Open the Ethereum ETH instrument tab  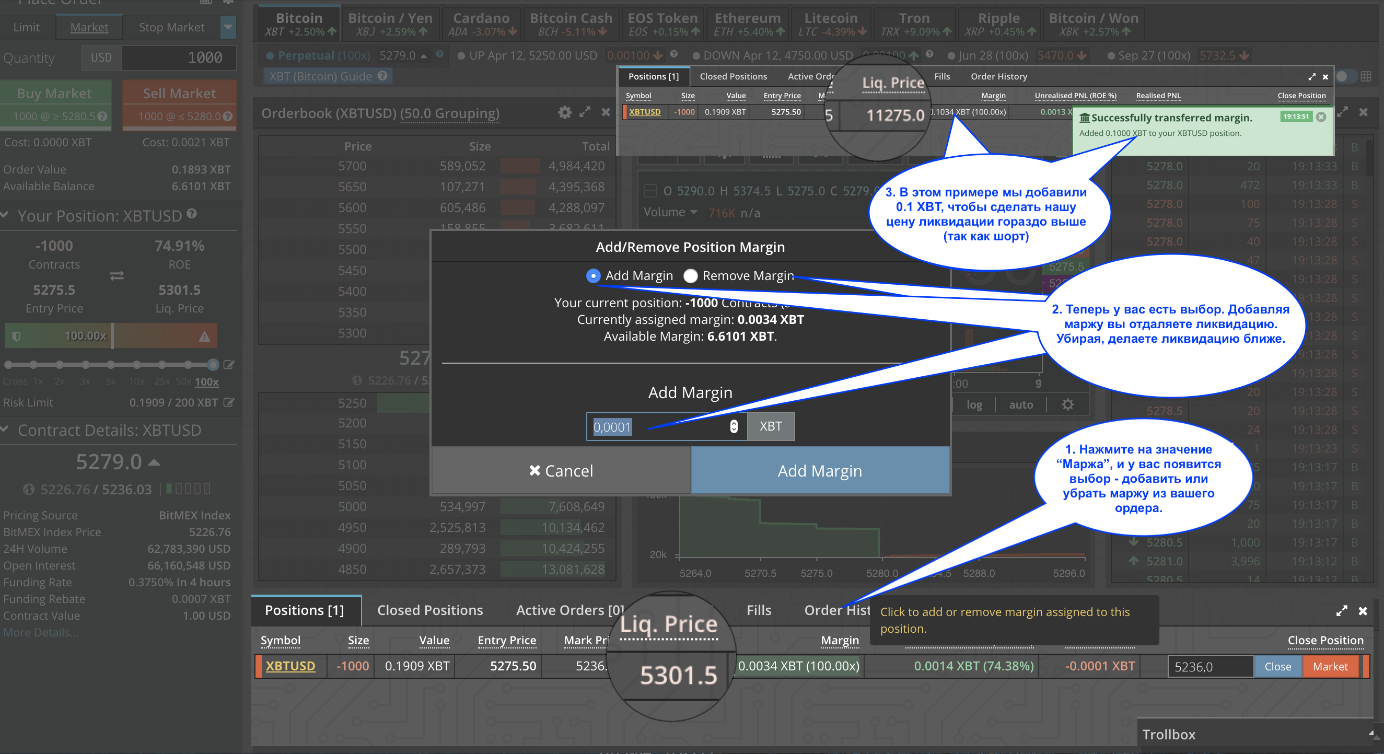748,24
